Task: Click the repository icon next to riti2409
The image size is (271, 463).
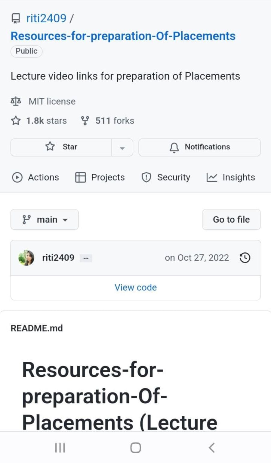Action: pos(16,19)
